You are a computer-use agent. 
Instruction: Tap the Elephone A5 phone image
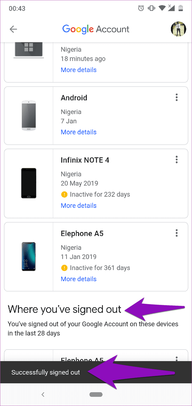(29, 257)
